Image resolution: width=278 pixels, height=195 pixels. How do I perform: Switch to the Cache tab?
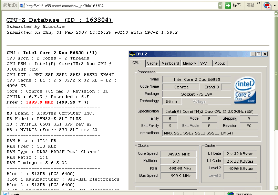(x=152, y=63)
